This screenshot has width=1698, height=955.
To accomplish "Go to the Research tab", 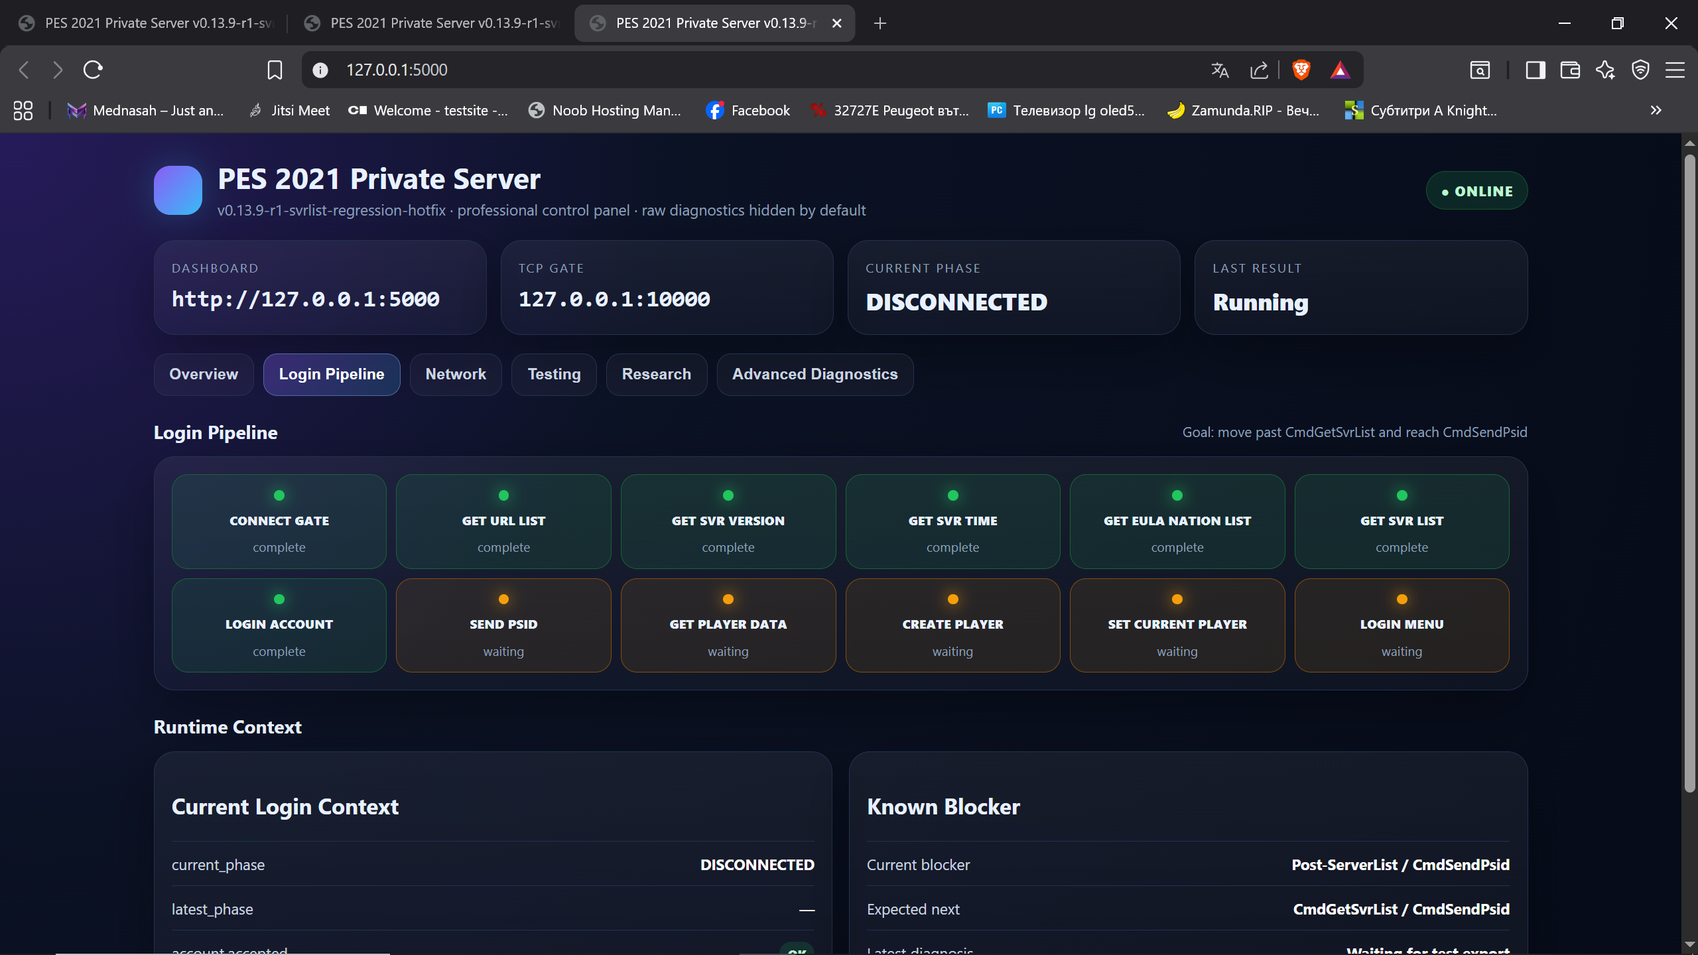I will click(x=657, y=374).
